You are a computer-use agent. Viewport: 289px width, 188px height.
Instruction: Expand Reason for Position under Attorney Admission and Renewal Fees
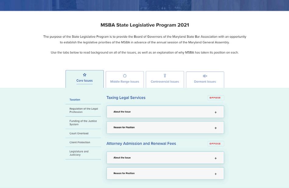click(x=165, y=173)
